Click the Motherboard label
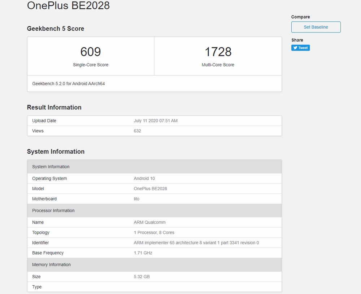Image resolution: width=361 pixels, height=294 pixels. click(44, 199)
